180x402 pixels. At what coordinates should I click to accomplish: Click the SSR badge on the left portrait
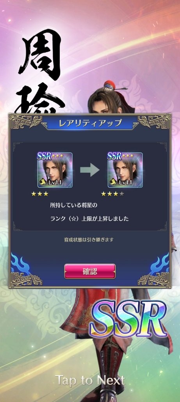pyautogui.click(x=45, y=155)
